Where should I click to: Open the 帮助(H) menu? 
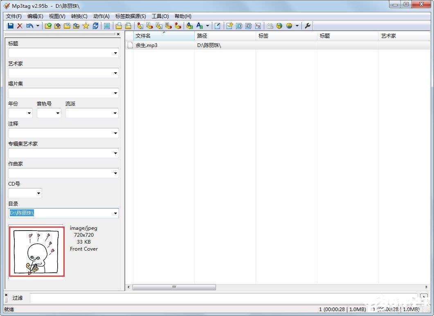(x=183, y=16)
